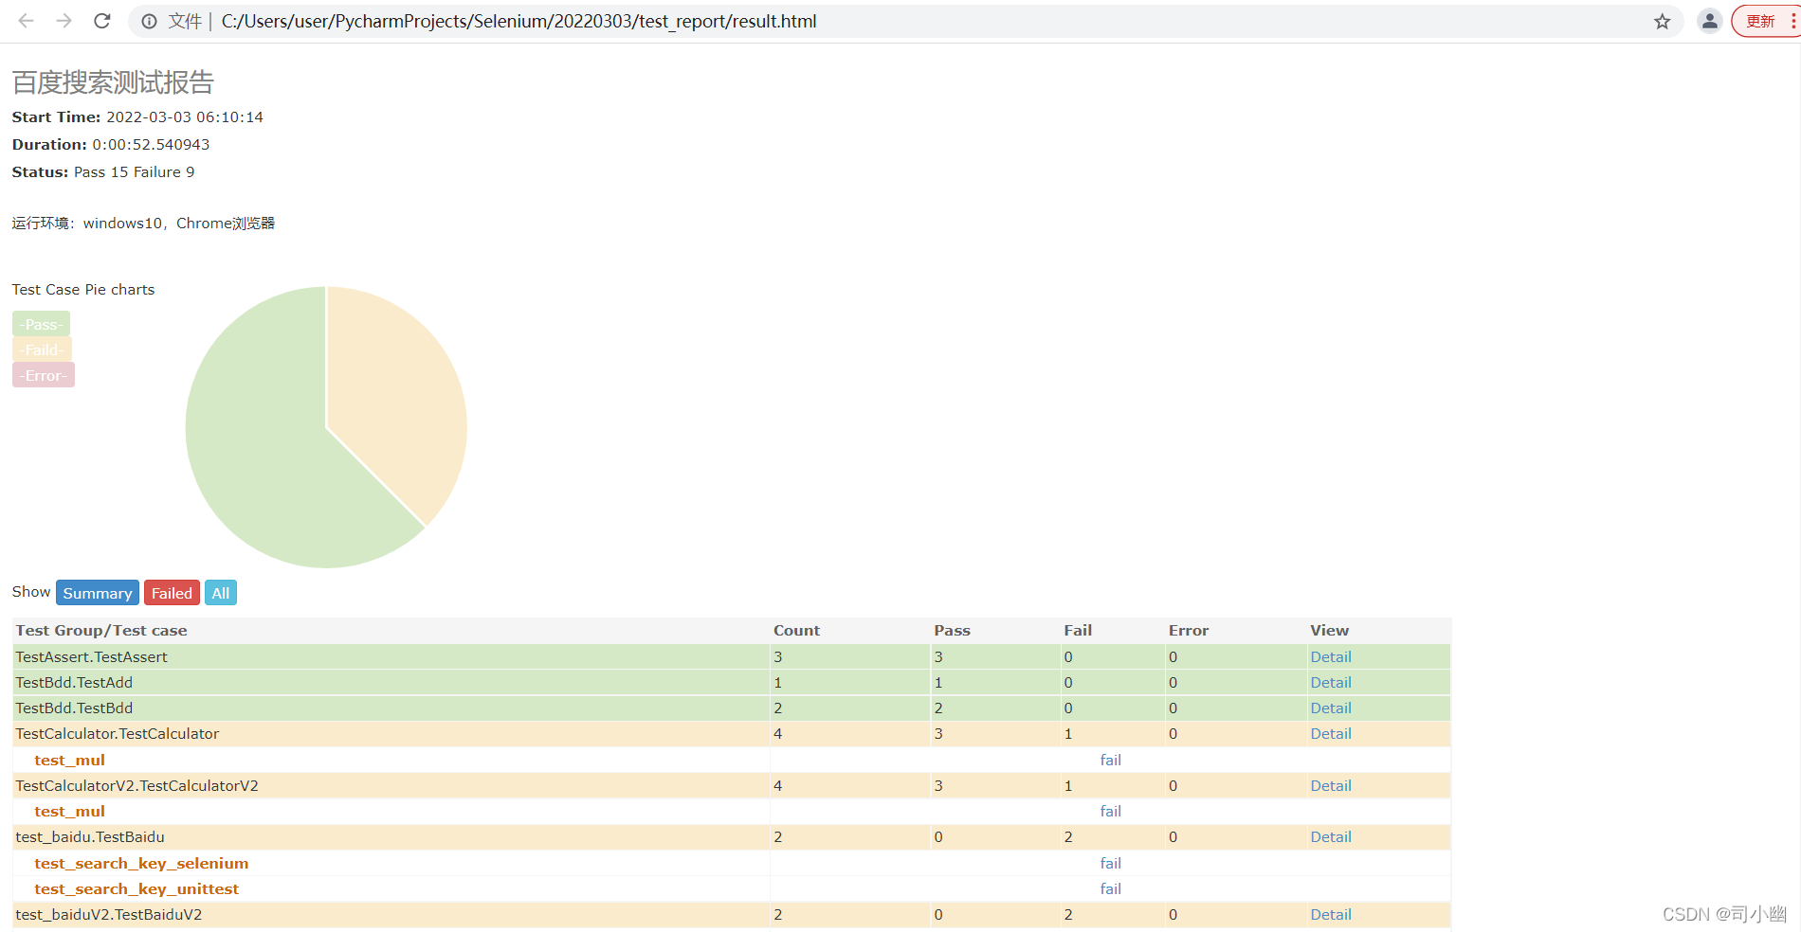Image resolution: width=1801 pixels, height=932 pixels.
Task: Open fail link for test_mul under TestCalculator.TestCalculator
Action: point(1111,761)
